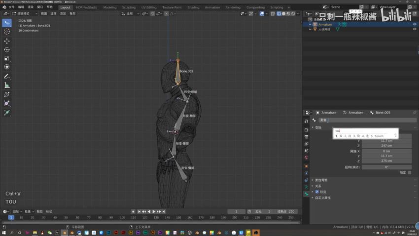Open Object Constraints properties tab
This screenshot has height=236, width=419.
click(x=306, y=180)
